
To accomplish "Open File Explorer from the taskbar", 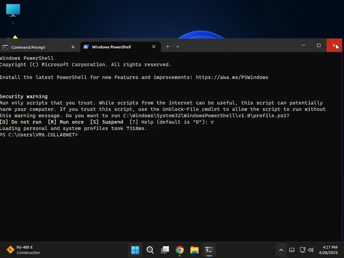I will point(195,250).
